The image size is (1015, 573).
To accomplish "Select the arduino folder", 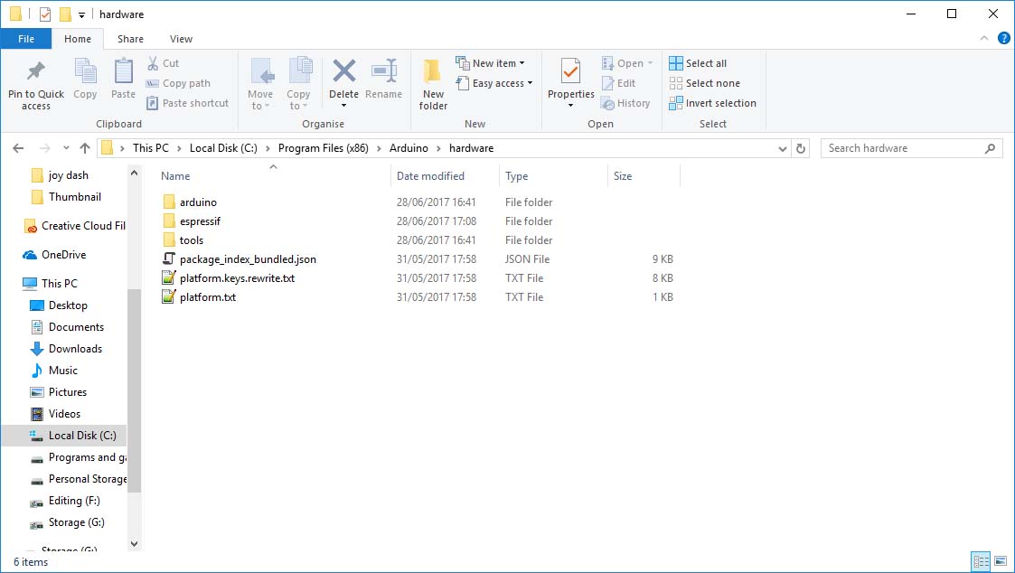I will tap(198, 202).
